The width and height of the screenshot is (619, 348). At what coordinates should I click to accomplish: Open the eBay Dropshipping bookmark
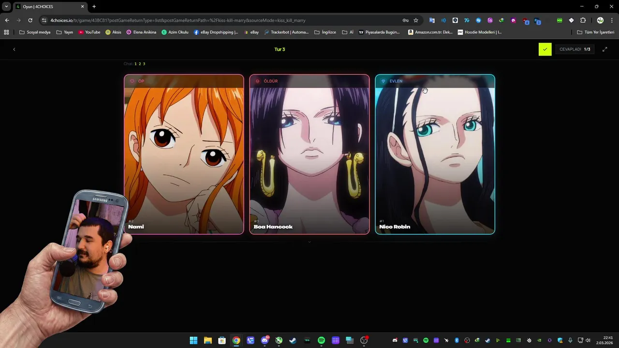(216, 32)
